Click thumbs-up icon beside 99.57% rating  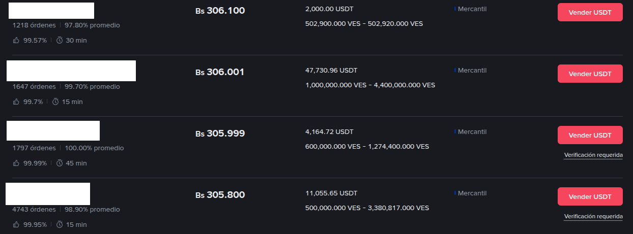click(16, 40)
